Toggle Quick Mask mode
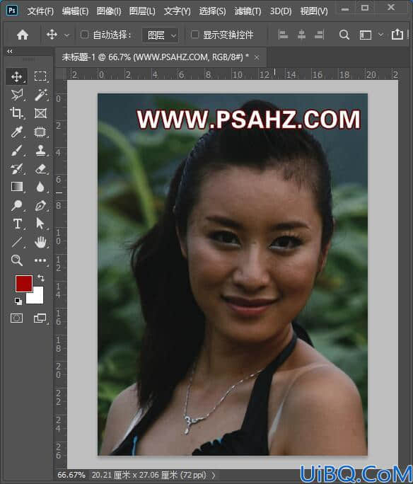This screenshot has height=484, width=413. [17, 318]
